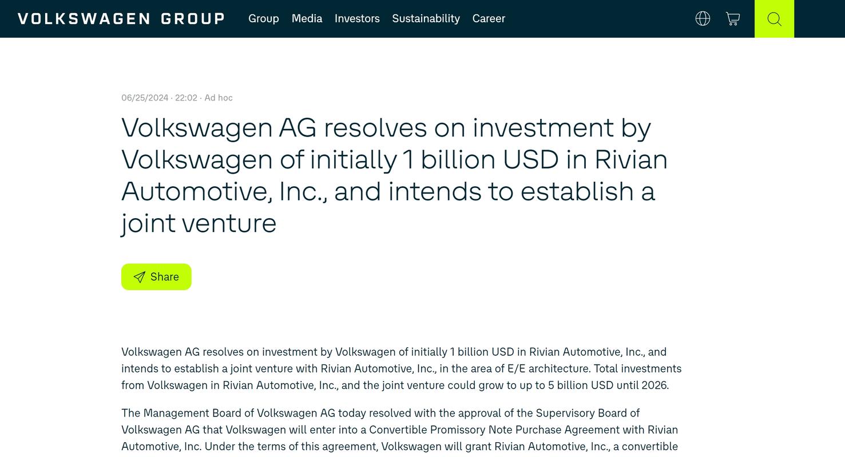Open the Media menu
The width and height of the screenshot is (845, 457).
[x=307, y=19]
